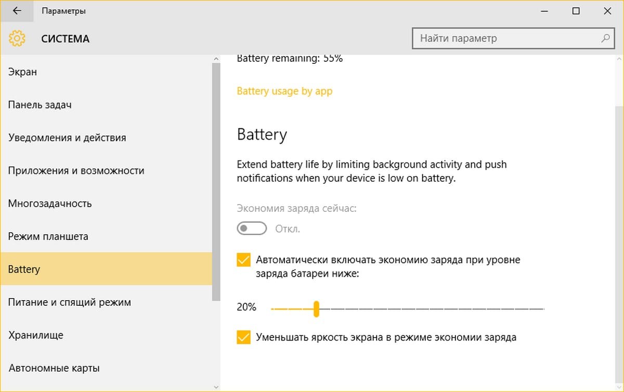Minimize the Параметры window
Viewport: 624px width, 392px height.
point(544,11)
